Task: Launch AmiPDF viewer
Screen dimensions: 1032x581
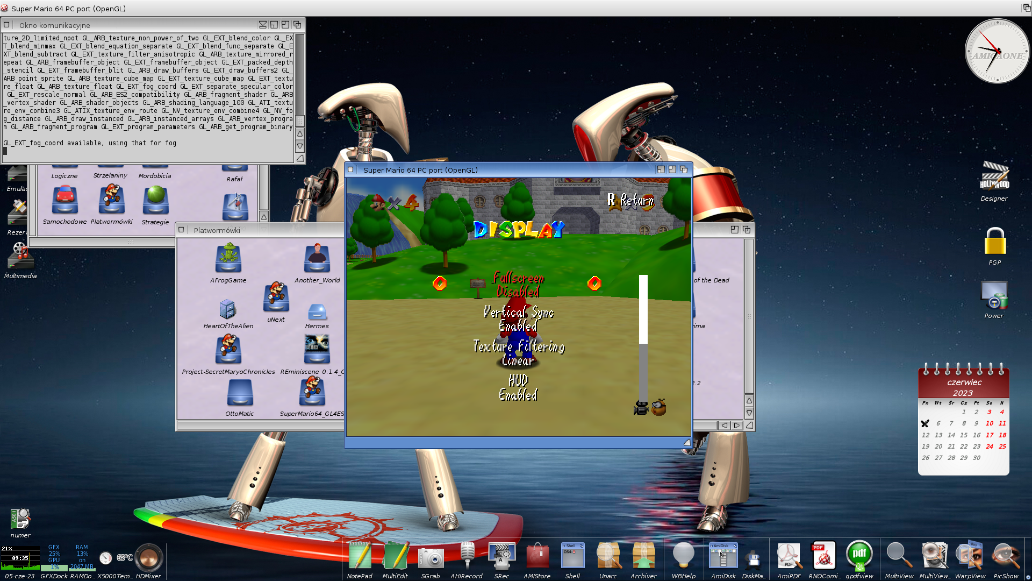Action: pyautogui.click(x=789, y=556)
